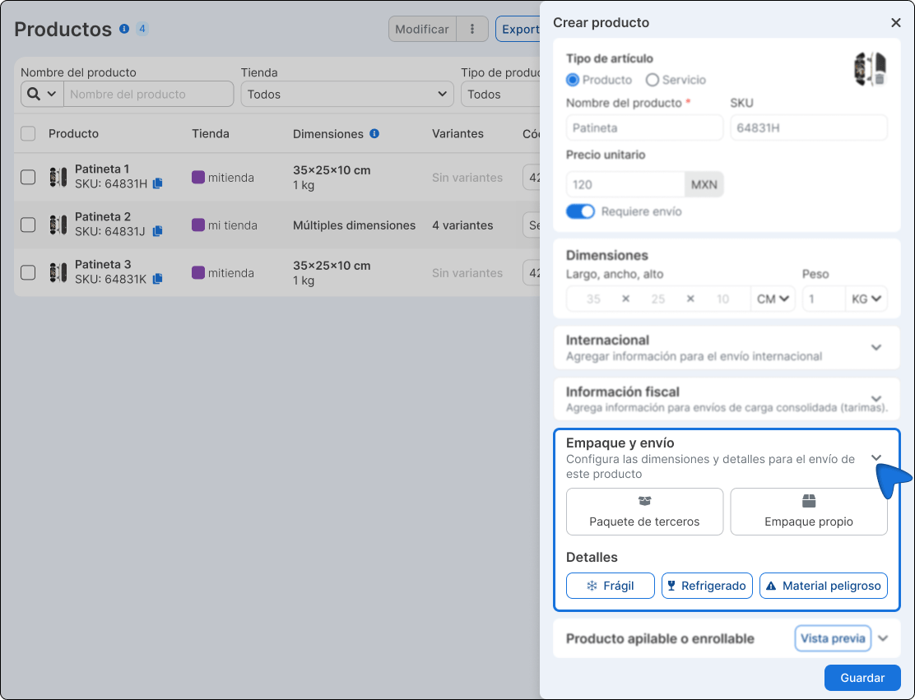Open the Tienda filter dropdown

346,94
